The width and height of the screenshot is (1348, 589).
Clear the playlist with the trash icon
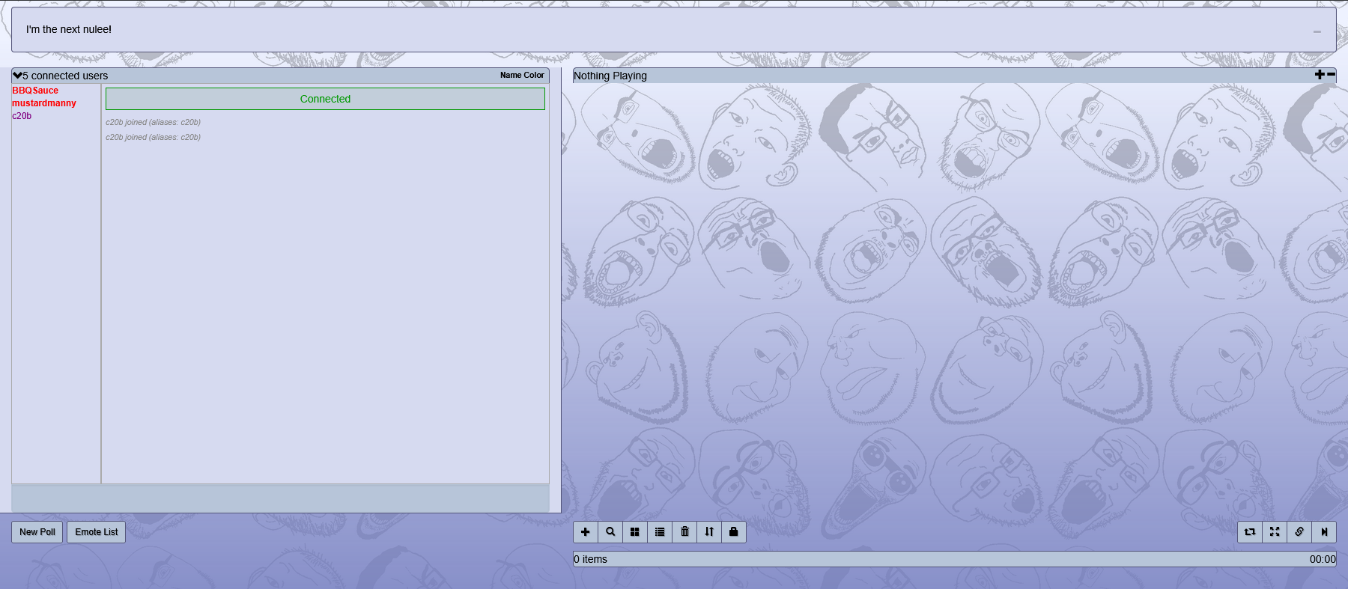[x=684, y=532]
